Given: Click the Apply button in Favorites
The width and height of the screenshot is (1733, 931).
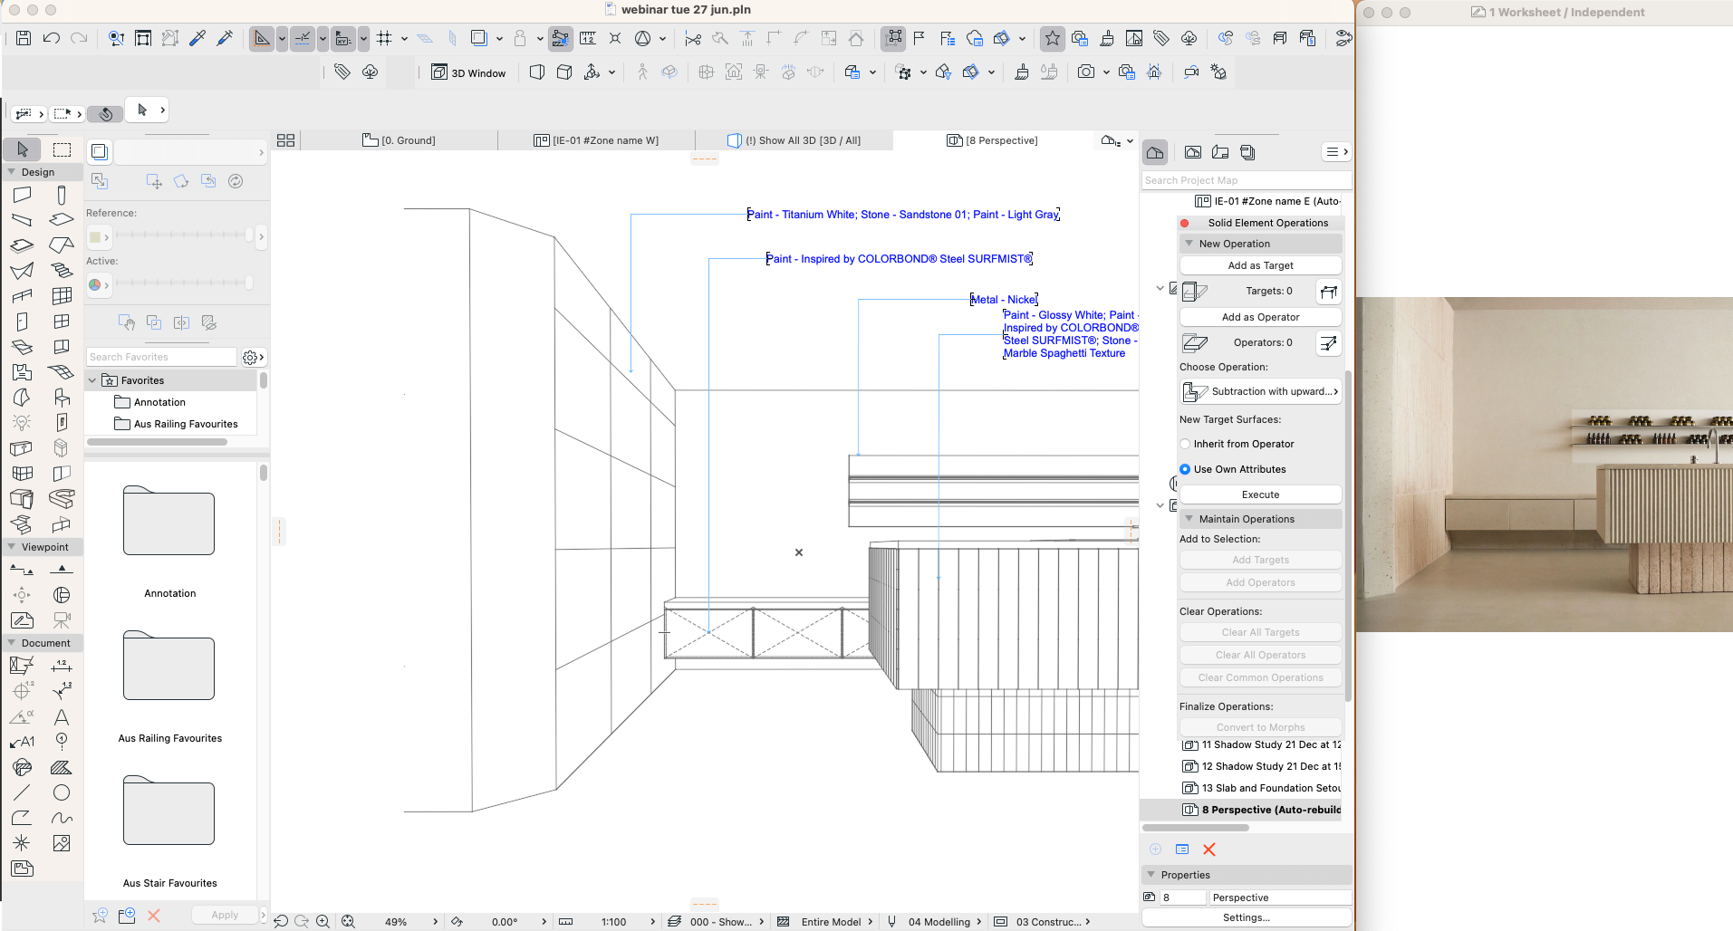Looking at the screenshot, I should click(225, 915).
